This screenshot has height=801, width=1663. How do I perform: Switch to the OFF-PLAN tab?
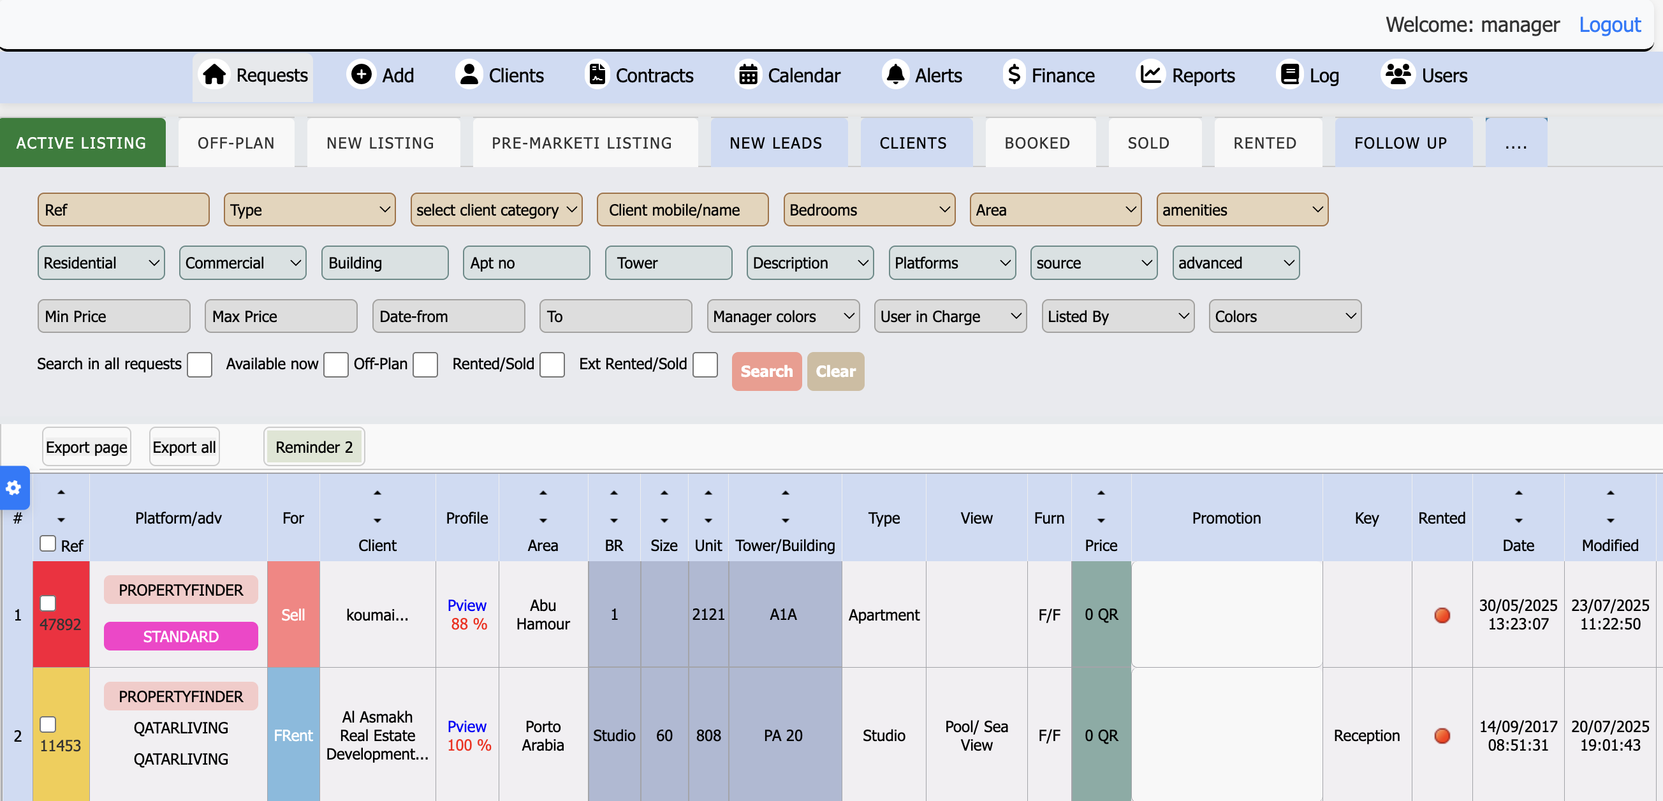(x=237, y=143)
